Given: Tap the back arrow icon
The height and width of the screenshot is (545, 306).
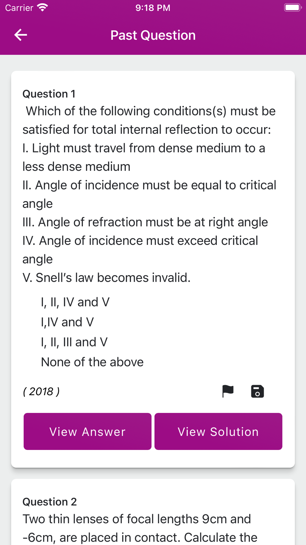Looking at the screenshot, I should (x=21, y=35).
